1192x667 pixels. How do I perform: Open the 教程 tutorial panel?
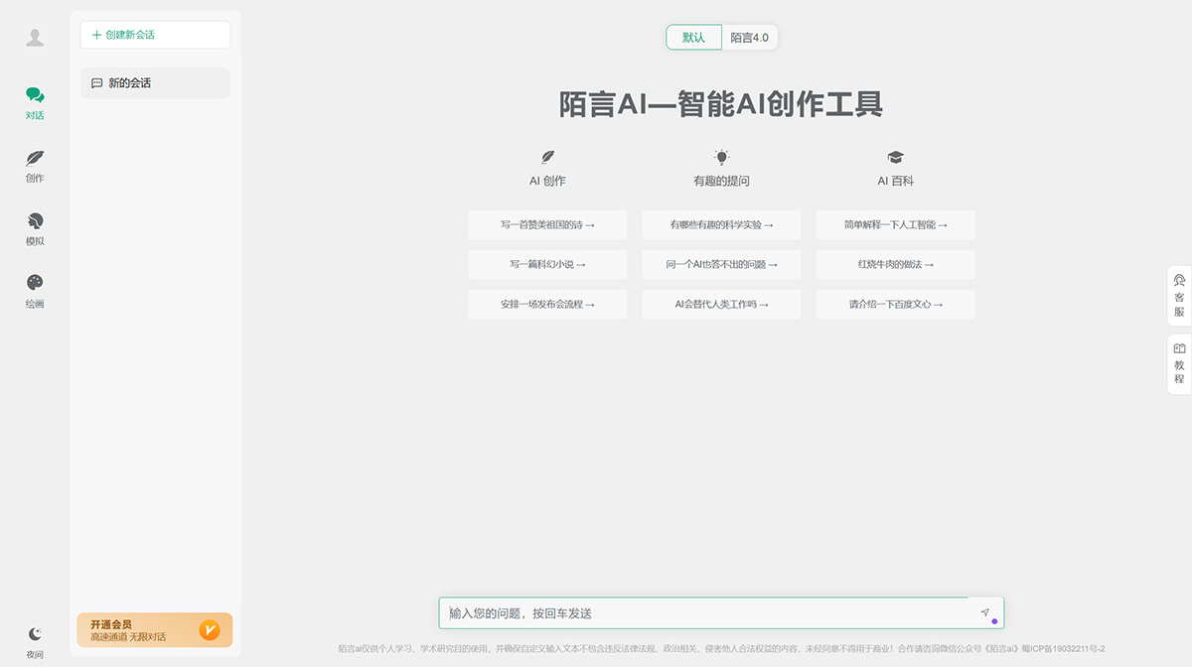coord(1178,363)
